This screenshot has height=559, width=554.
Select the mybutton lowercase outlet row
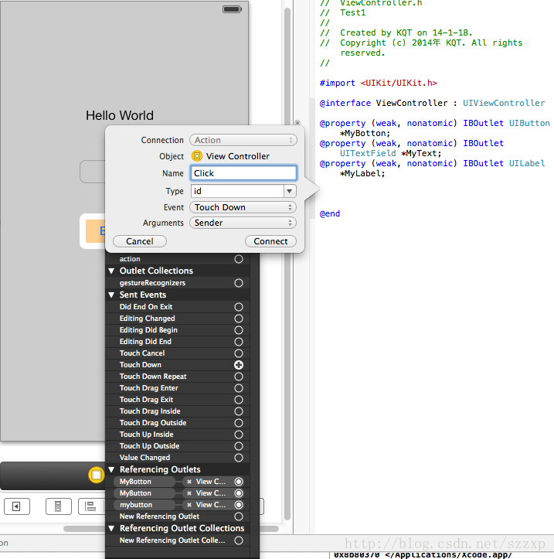click(x=178, y=505)
